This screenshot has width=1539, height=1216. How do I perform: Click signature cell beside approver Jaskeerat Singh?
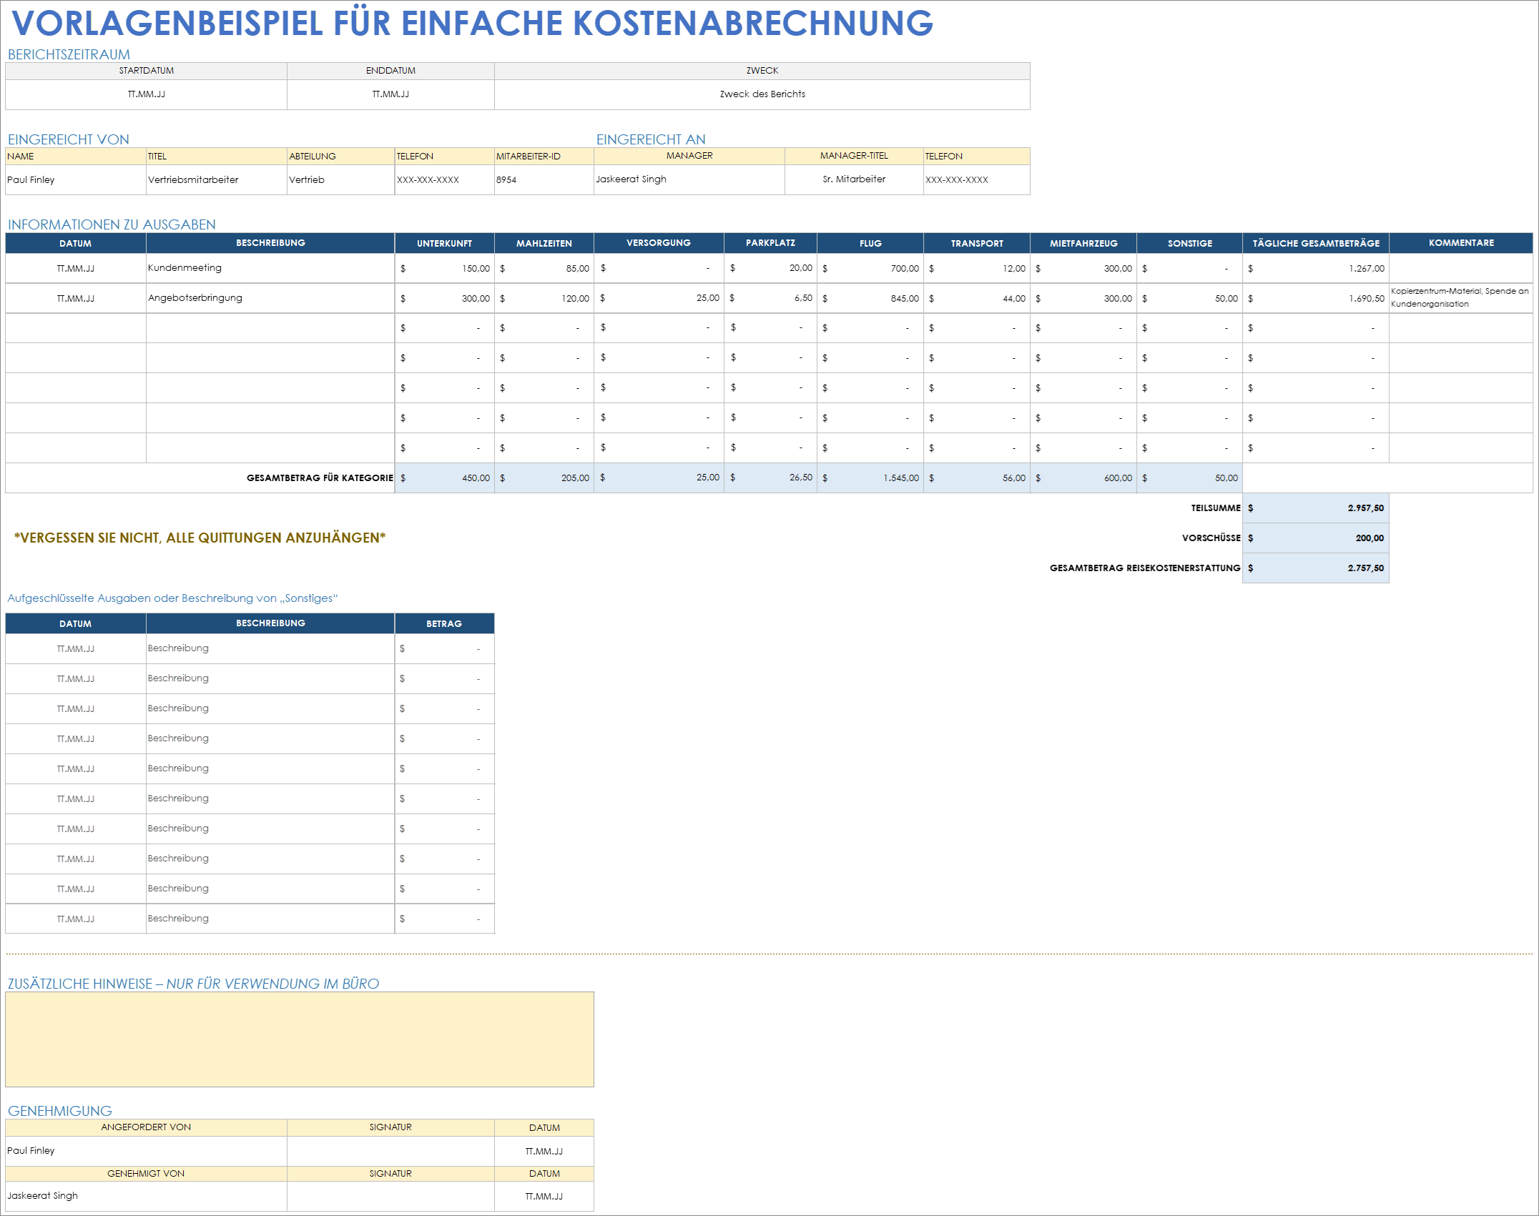click(390, 1196)
